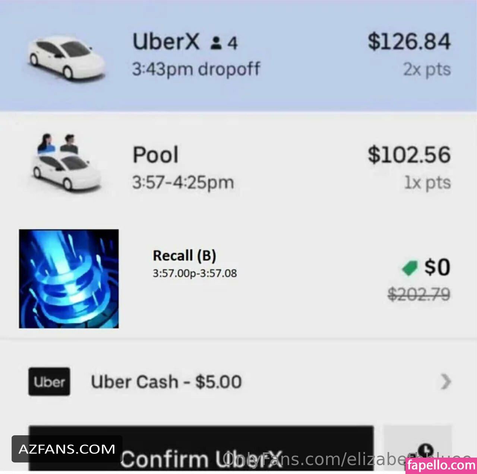Image resolution: width=477 pixels, height=474 pixels.
Task: Click the 2x pts rewards label
Action: pyautogui.click(x=427, y=69)
